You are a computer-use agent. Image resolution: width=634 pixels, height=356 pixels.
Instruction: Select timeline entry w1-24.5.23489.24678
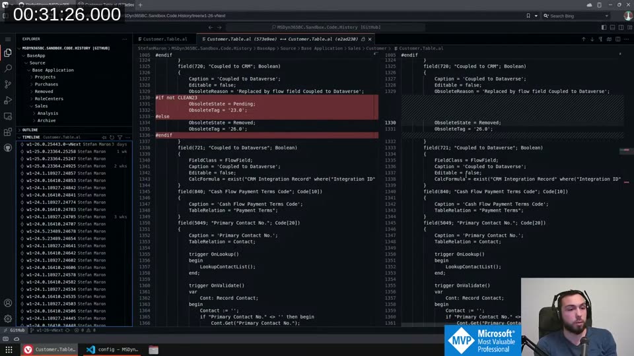point(74,231)
